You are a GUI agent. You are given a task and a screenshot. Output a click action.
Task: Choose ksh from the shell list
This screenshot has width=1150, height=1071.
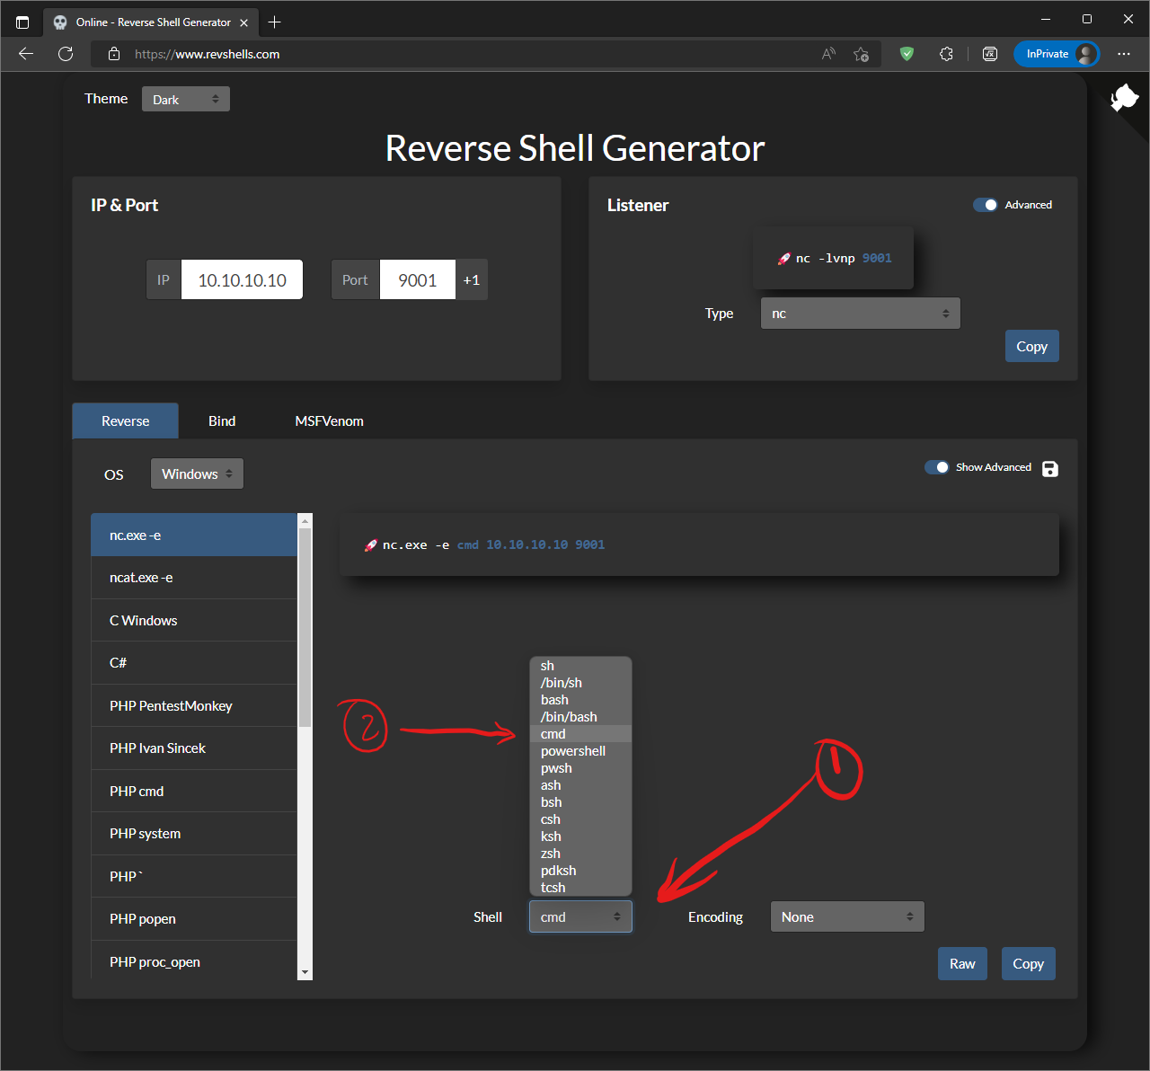click(580, 836)
